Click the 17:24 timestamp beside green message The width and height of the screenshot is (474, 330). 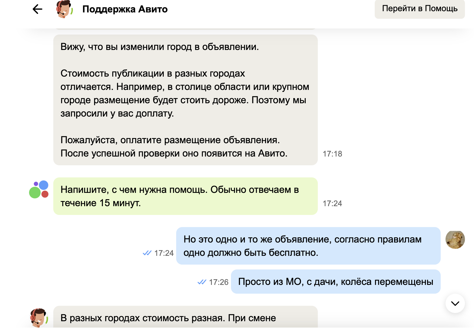tap(332, 203)
